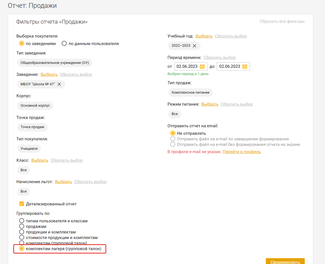The height and width of the screenshot is (264, 325).
Task: Open the 'Перейти в профиль' link
Action: tap(242, 152)
